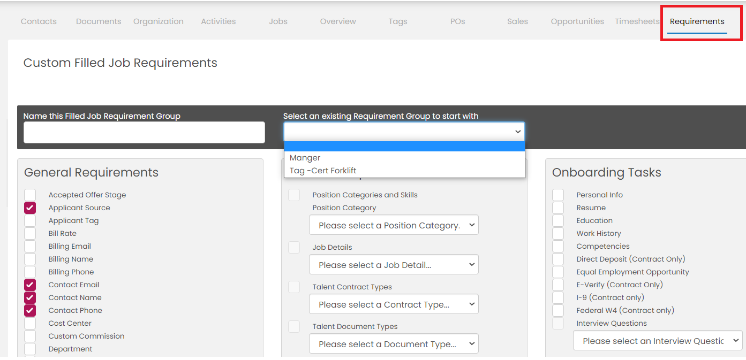Choose Tag -Cert Forklift option
746x360 pixels.
click(x=323, y=171)
